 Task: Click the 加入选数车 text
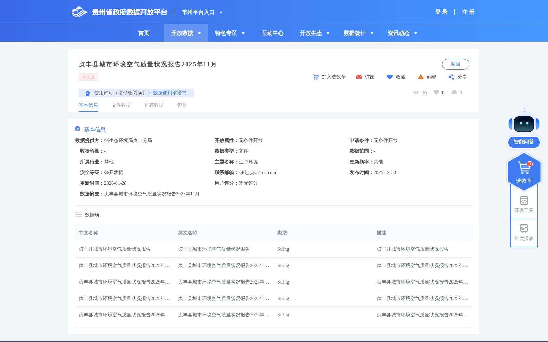point(334,77)
